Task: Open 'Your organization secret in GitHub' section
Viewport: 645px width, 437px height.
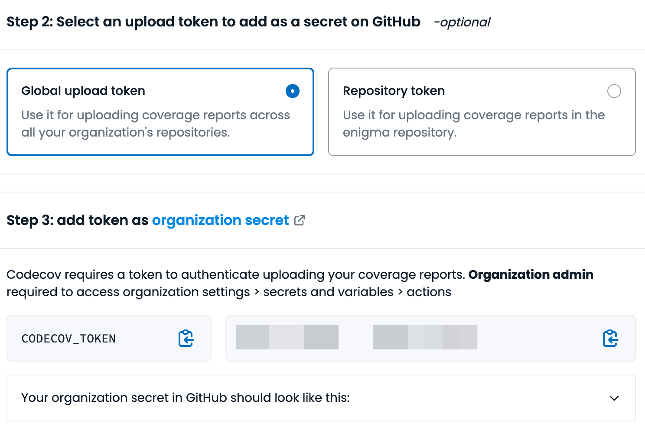Action: (x=186, y=398)
